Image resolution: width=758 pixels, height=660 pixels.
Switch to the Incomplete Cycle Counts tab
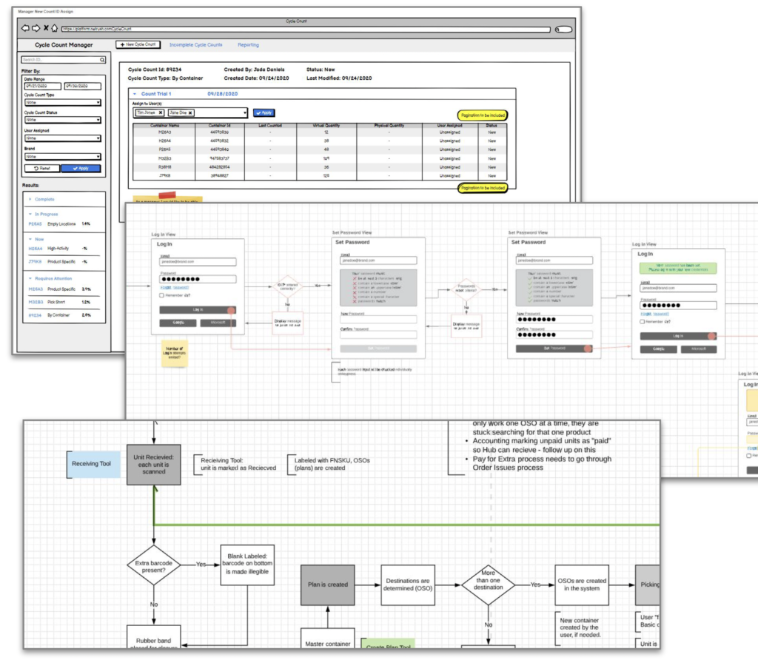pos(195,45)
